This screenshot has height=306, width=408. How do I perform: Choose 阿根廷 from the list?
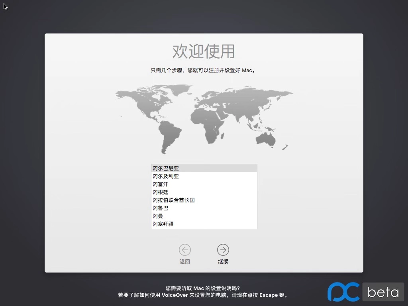(204, 192)
